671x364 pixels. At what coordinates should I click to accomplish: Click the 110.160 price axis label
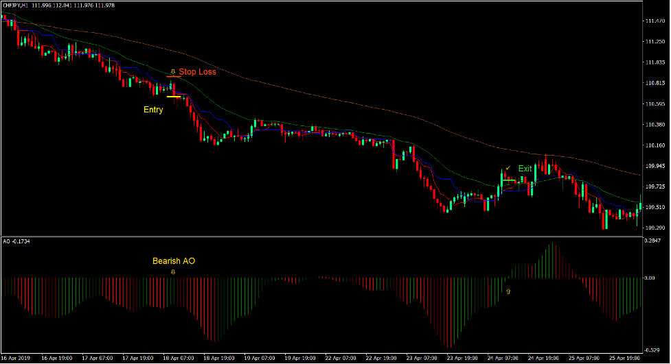655,145
